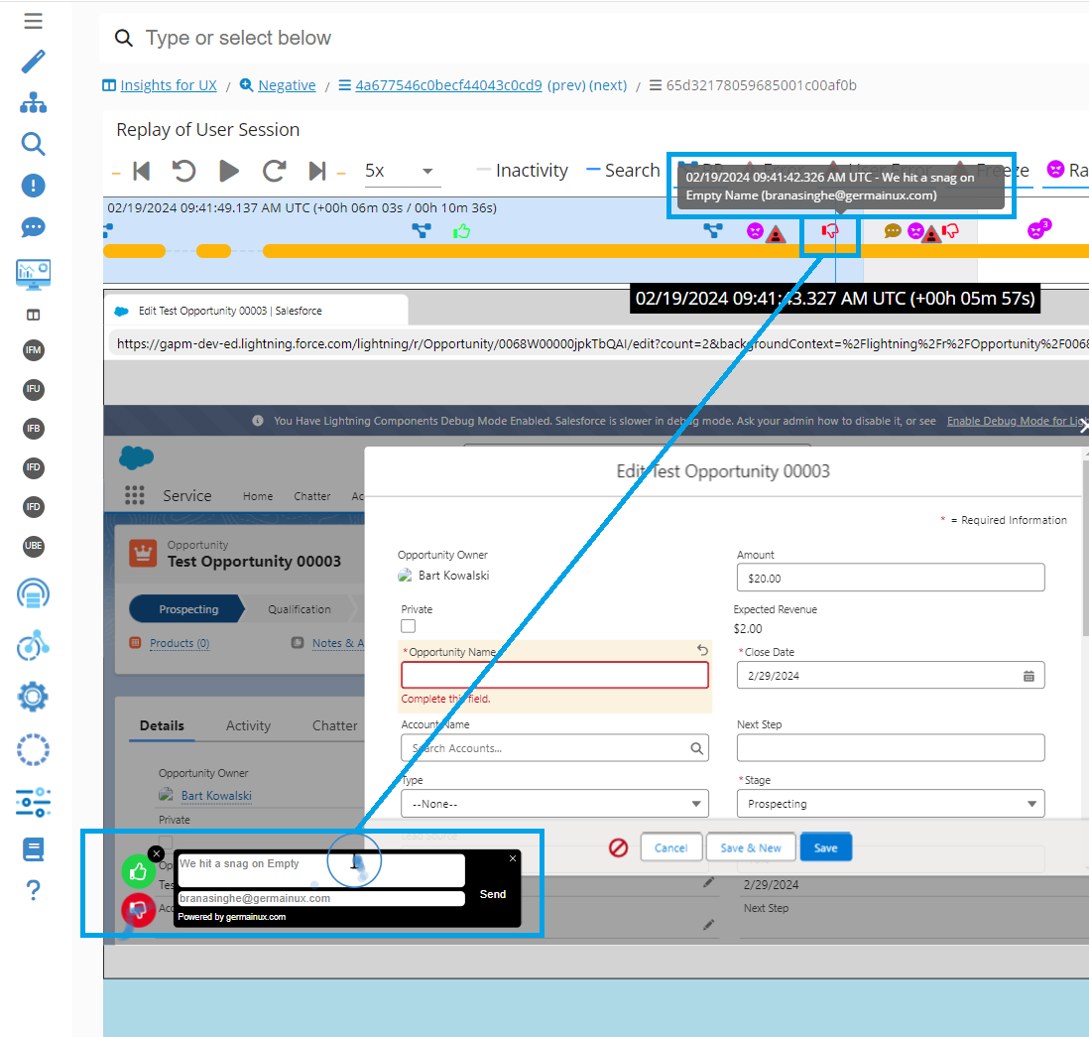The width and height of the screenshot is (1089, 1037).
Task: Toggle the Private checkbox in edit form
Action: click(409, 626)
